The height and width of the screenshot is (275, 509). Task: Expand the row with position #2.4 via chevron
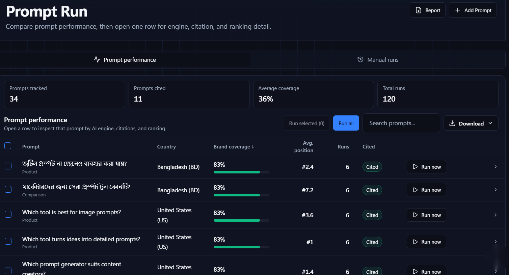point(495,167)
